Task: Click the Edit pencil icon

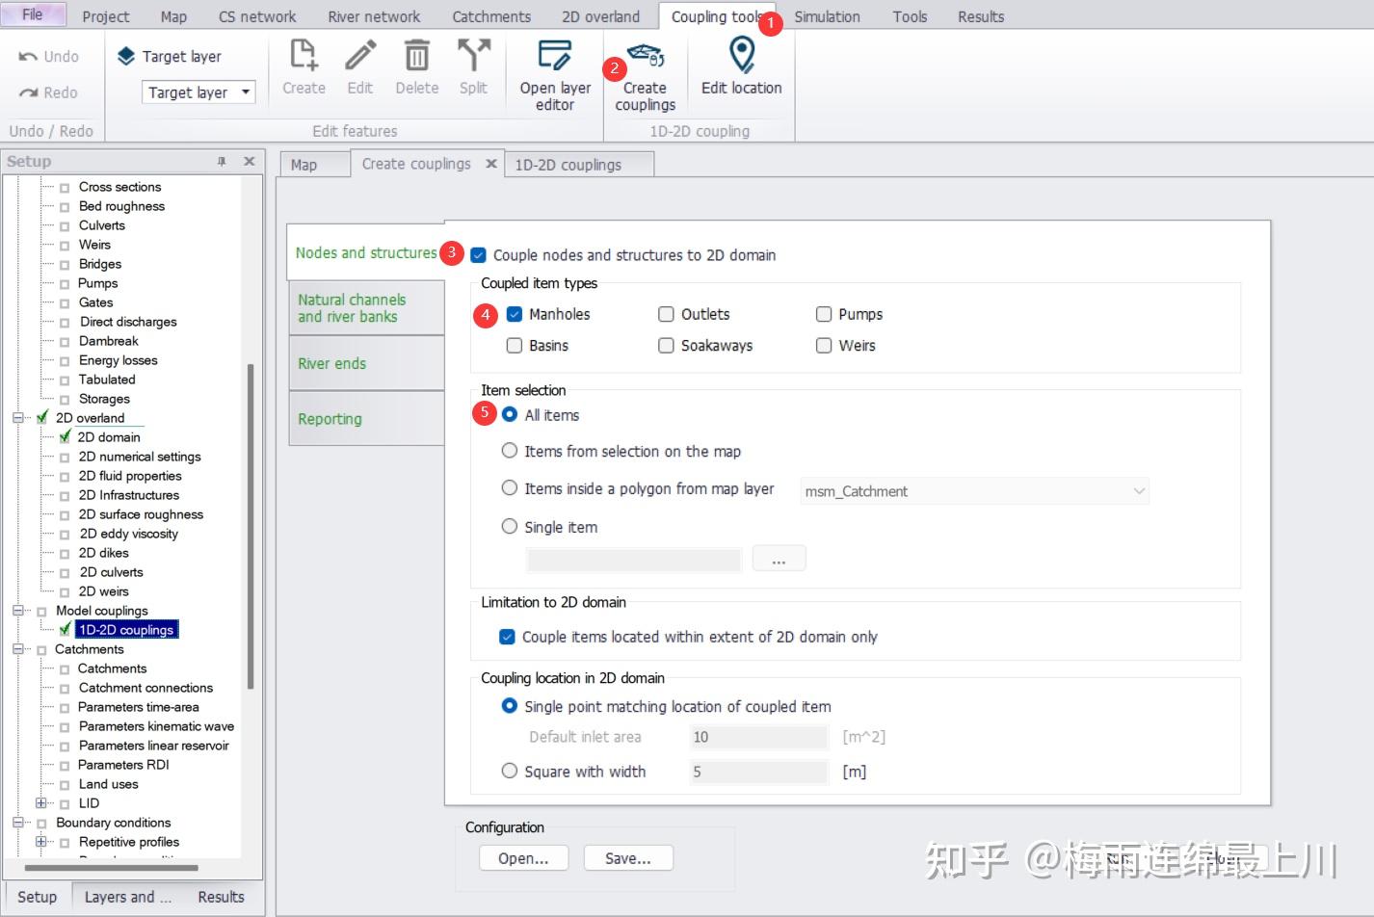Action: coord(360,55)
